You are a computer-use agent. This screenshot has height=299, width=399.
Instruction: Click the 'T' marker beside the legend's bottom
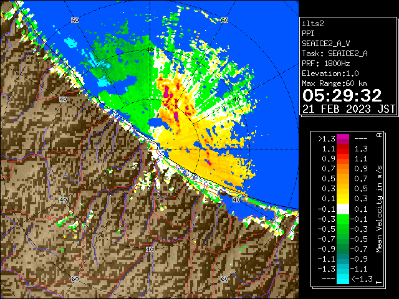tap(379, 282)
